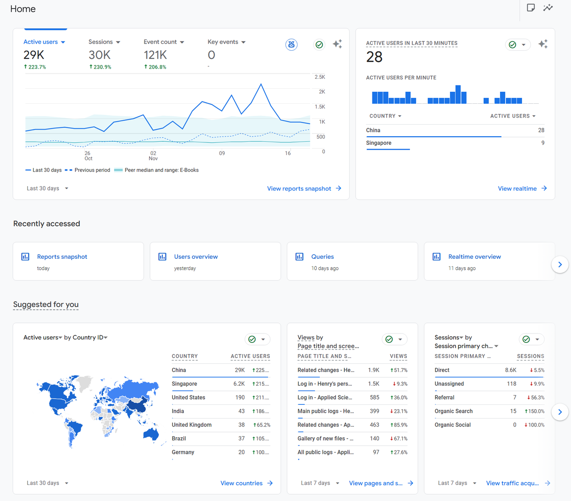Open Insights via the top-right sparkline icon
Image resolution: width=571 pixels, height=501 pixels.
tap(548, 8)
